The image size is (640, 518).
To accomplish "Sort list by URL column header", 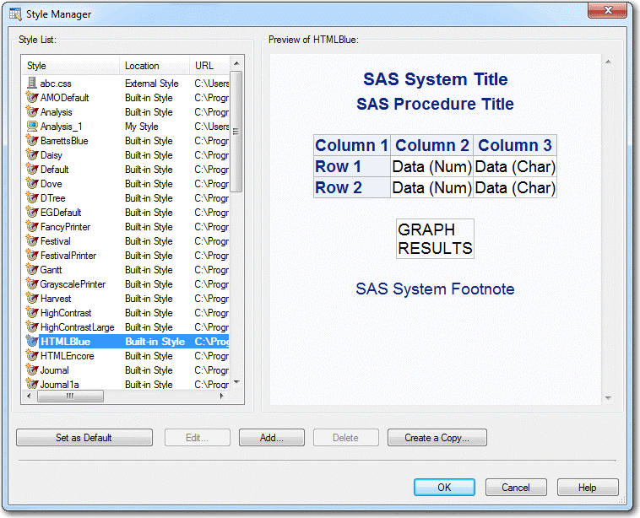I will point(209,66).
